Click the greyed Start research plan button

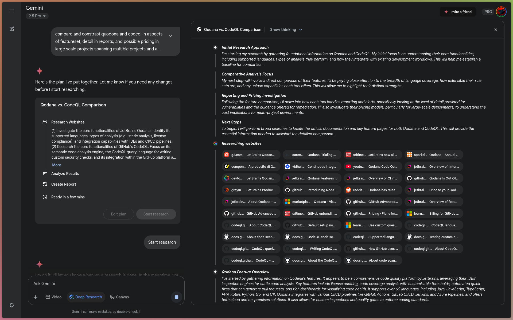click(156, 214)
